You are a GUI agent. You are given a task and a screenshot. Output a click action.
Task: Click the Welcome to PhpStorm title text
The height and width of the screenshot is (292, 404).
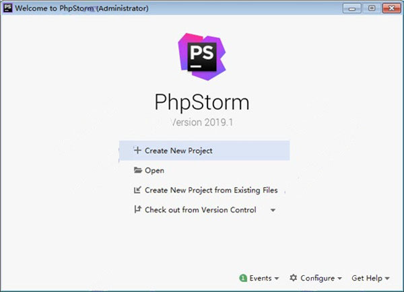(x=81, y=8)
